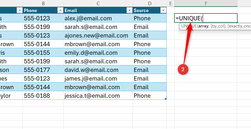251x129 pixels.
Task: Select 555-0123 in the james.j@email.com row
Action: 43,79
